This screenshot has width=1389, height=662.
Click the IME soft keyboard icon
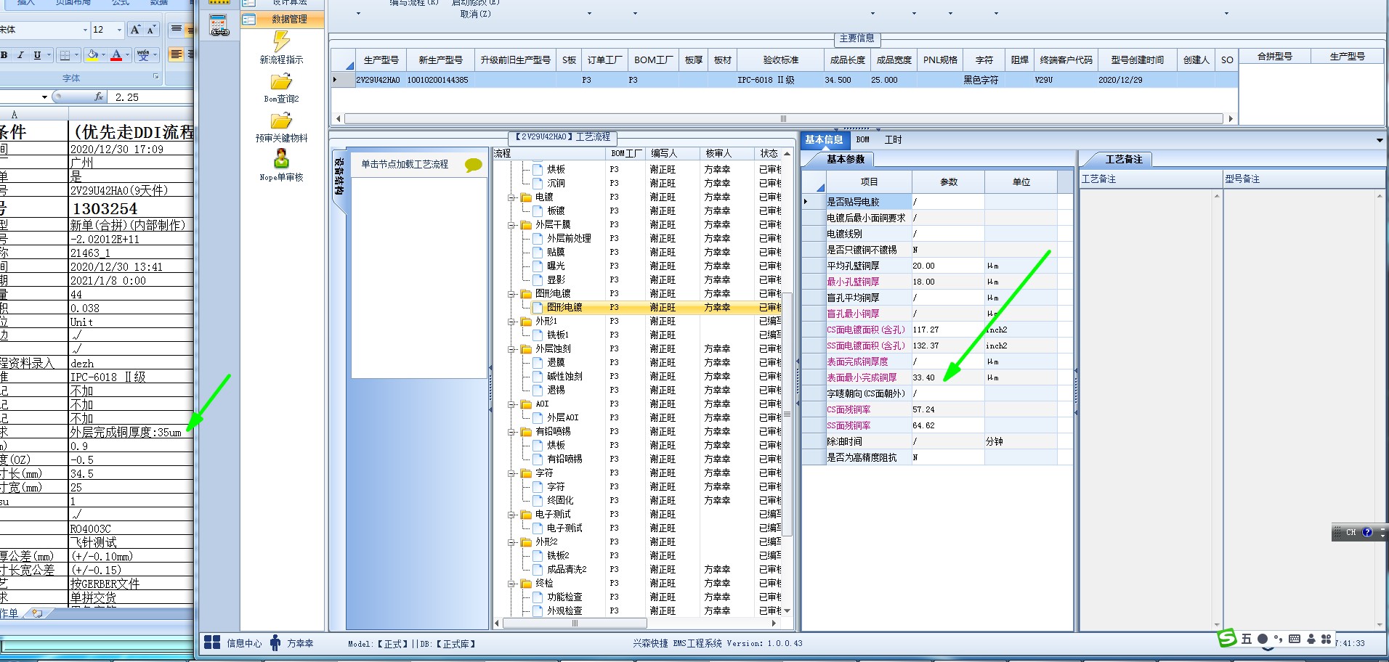1295,639
